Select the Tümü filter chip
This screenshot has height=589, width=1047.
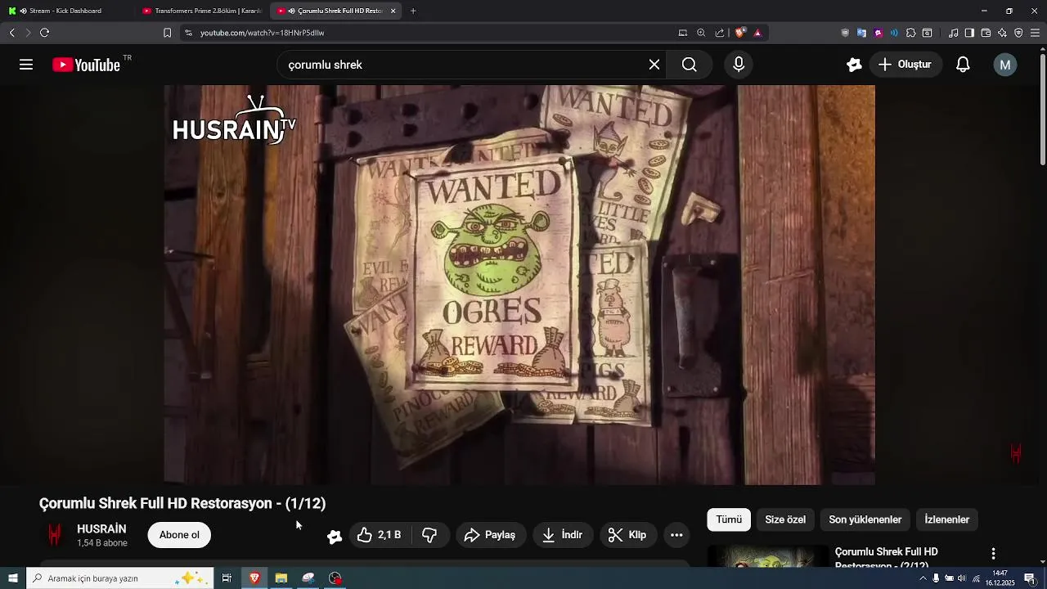coord(729,519)
